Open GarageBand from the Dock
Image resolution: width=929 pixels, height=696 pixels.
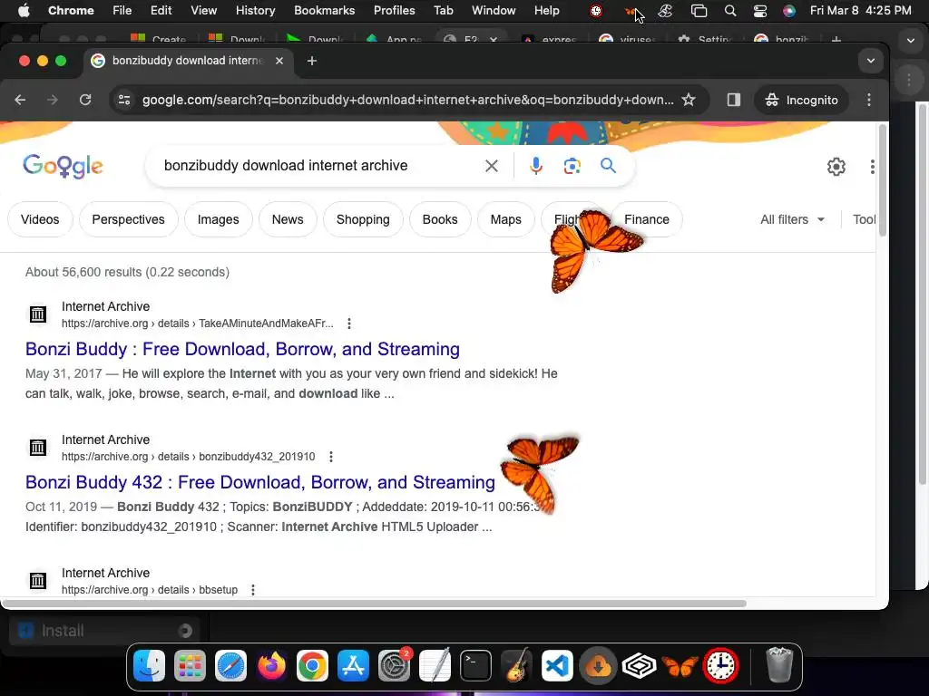click(516, 666)
